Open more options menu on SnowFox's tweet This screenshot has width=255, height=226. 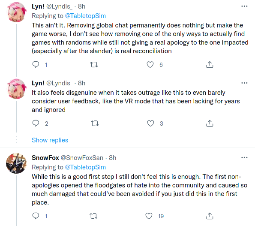[x=244, y=157]
